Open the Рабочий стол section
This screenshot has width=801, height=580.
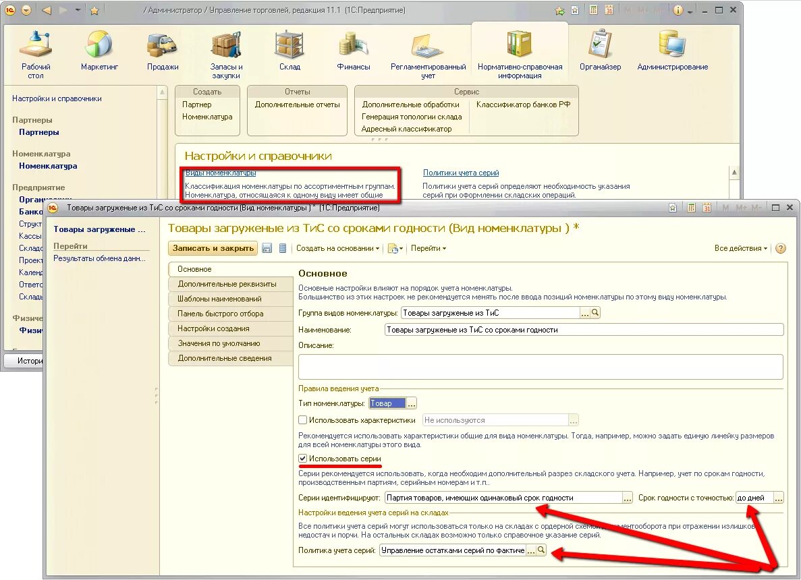click(36, 55)
